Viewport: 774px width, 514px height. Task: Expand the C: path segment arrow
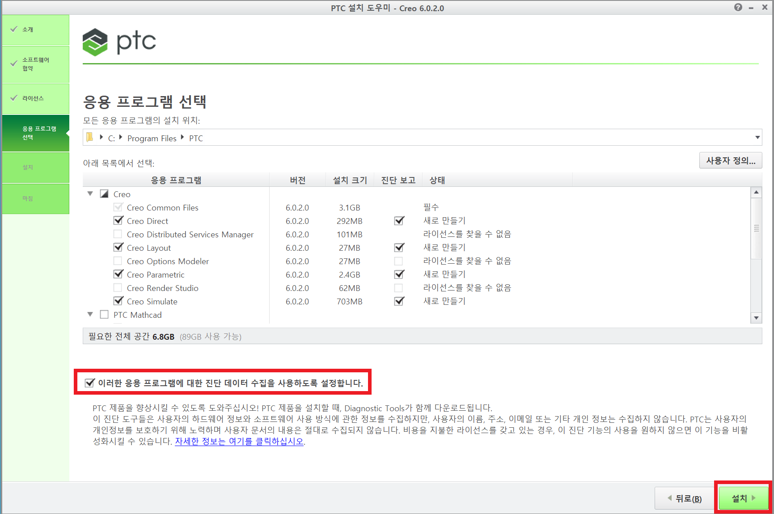pos(102,137)
